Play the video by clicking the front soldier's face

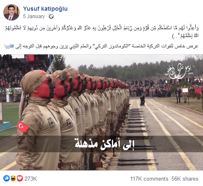coord(43,88)
